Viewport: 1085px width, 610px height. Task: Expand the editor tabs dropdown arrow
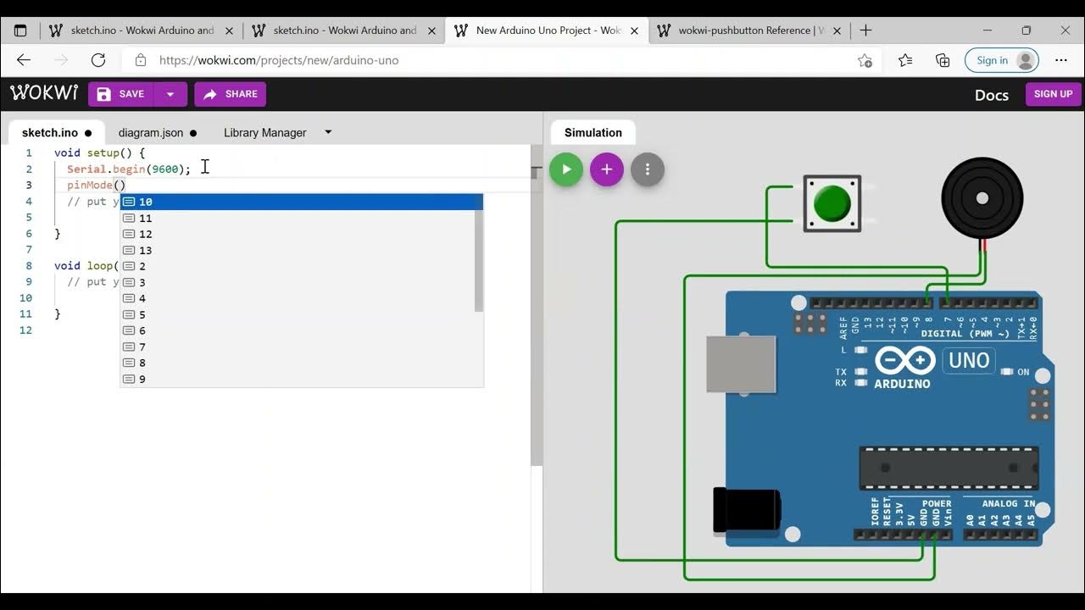(328, 133)
